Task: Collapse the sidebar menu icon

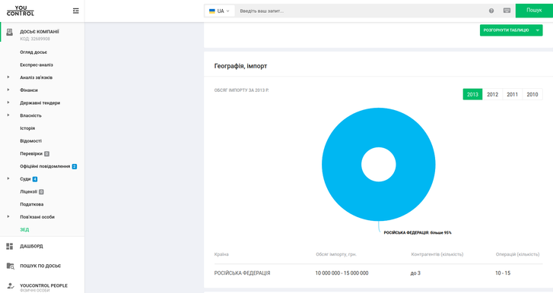Action: pos(76,11)
